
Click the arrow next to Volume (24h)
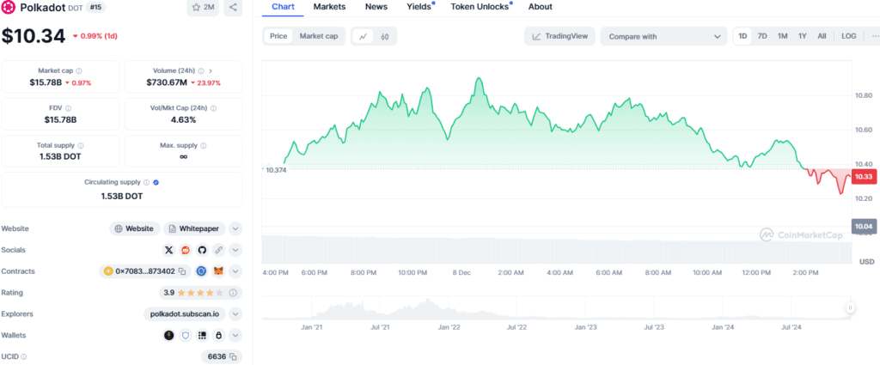pos(211,71)
